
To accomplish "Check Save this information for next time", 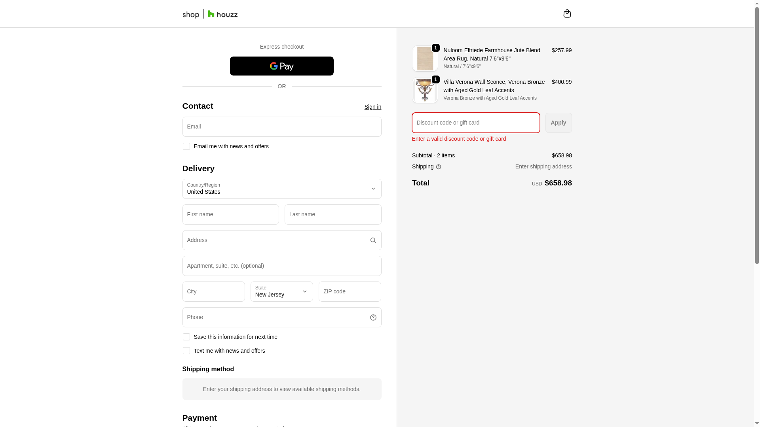I will [x=186, y=337].
